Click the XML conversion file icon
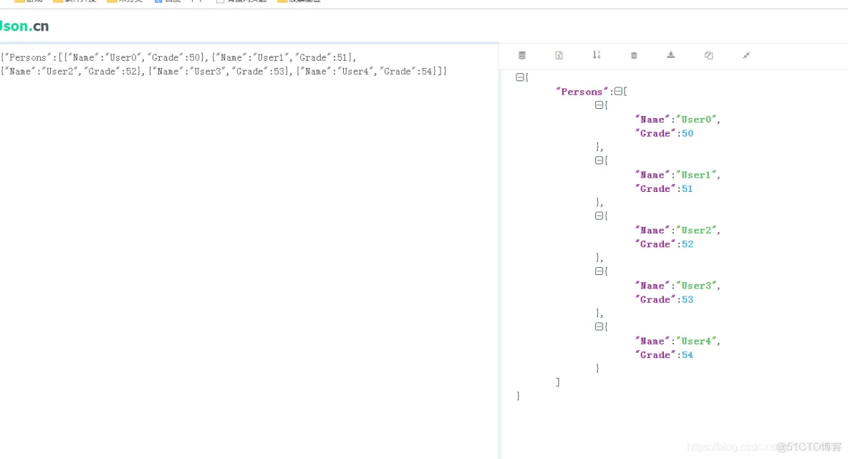This screenshot has width=848, height=459. click(x=559, y=55)
